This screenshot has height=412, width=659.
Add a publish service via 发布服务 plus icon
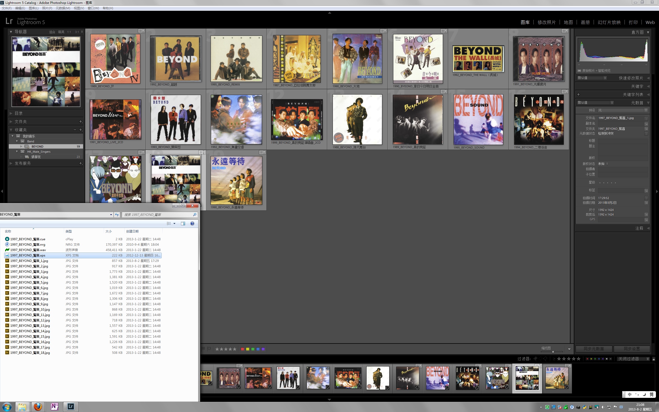tap(81, 163)
